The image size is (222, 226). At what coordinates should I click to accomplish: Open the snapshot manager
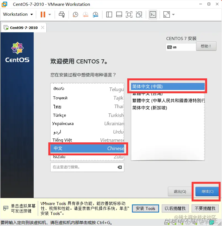pyautogui.click(x=95, y=14)
